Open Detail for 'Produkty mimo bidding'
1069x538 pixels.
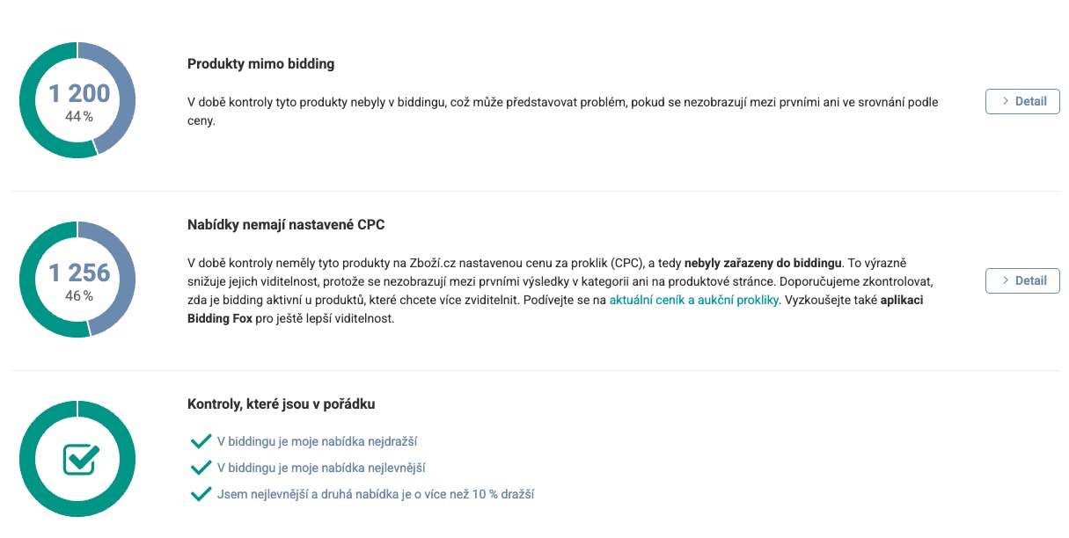[x=1022, y=102]
